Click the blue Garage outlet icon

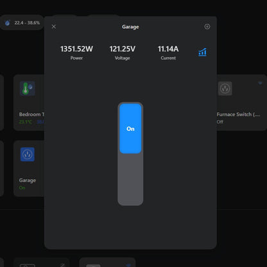(x=28, y=154)
